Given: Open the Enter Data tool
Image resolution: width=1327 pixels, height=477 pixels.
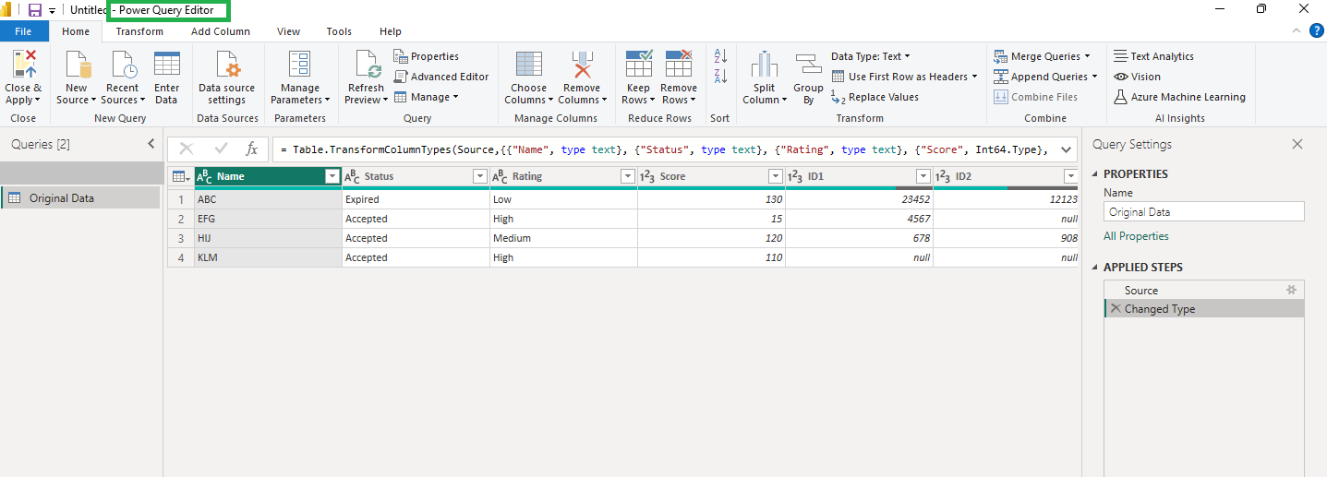Looking at the screenshot, I should pyautogui.click(x=167, y=65).
